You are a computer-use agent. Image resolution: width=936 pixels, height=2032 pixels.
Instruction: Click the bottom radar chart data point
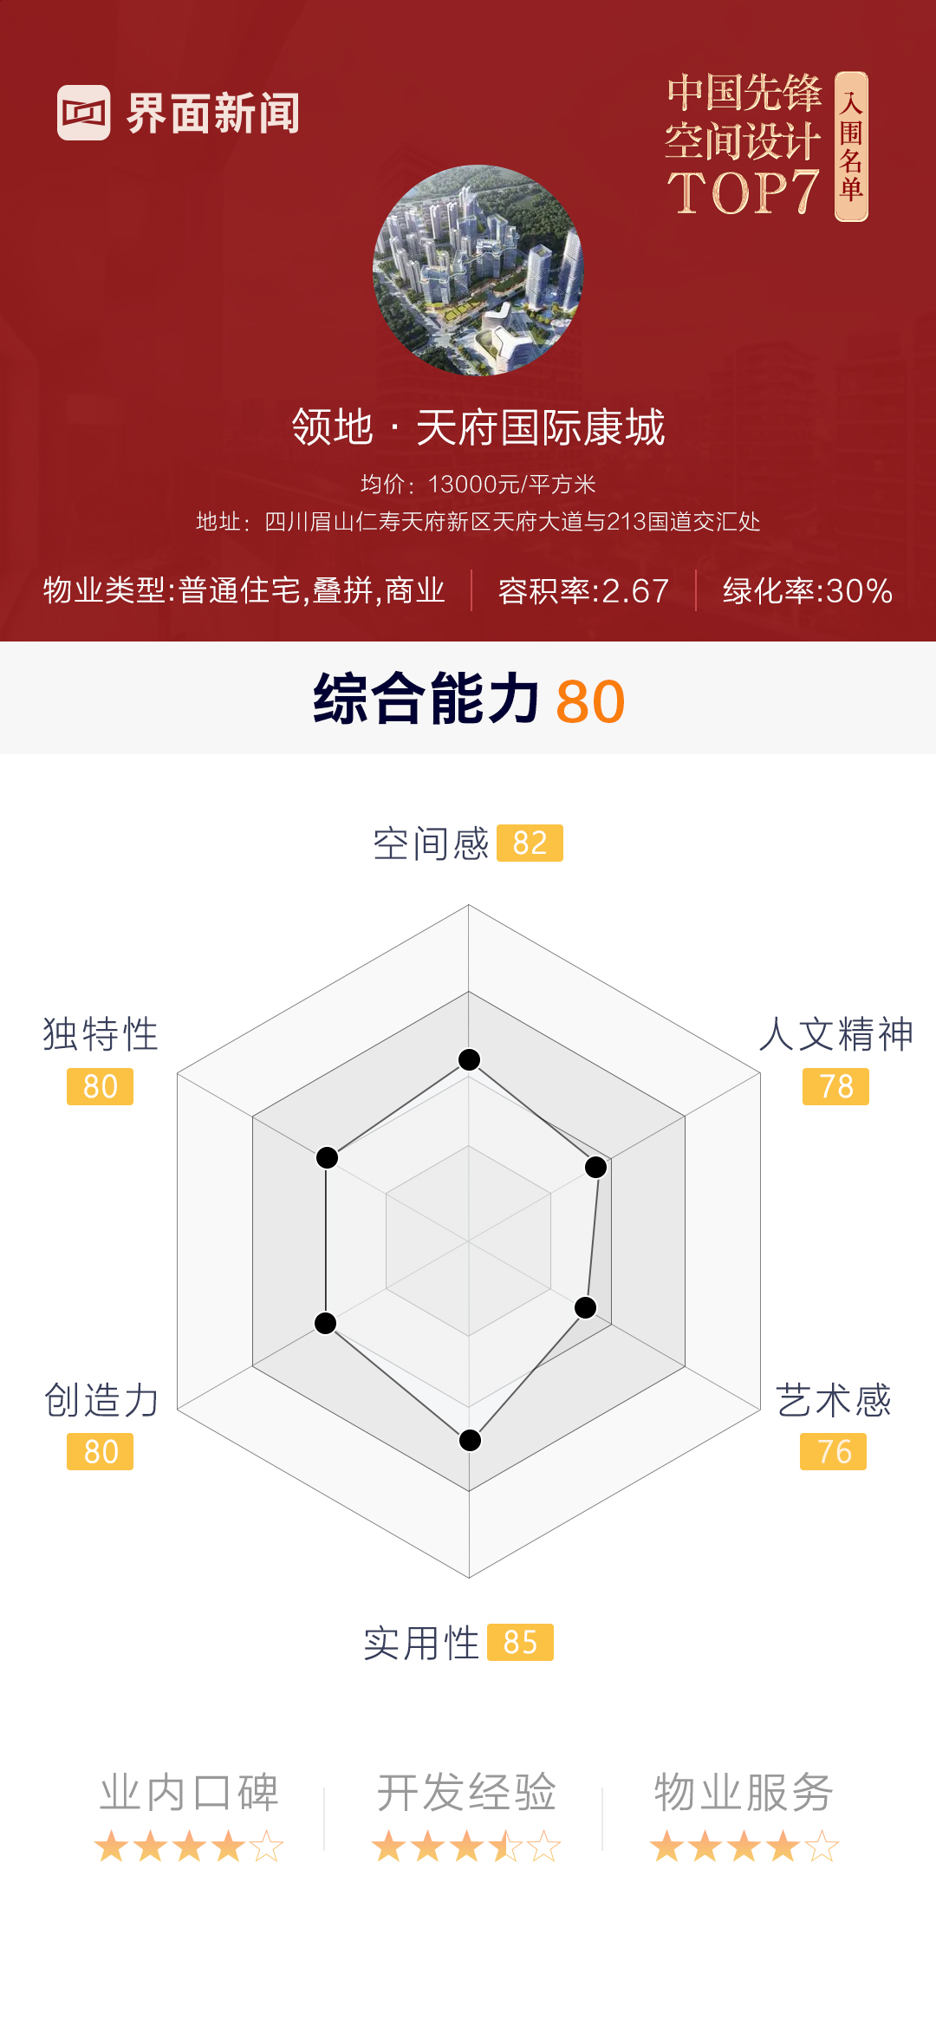pos(470,1440)
